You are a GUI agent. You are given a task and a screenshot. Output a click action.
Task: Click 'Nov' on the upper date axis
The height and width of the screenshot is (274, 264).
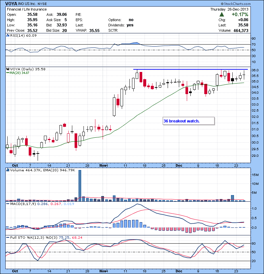[103, 165]
